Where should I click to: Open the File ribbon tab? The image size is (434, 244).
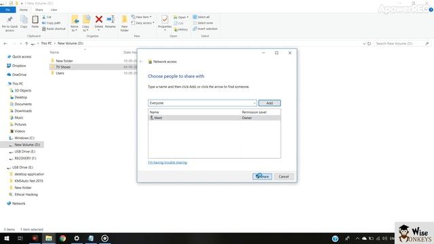tap(7, 9)
